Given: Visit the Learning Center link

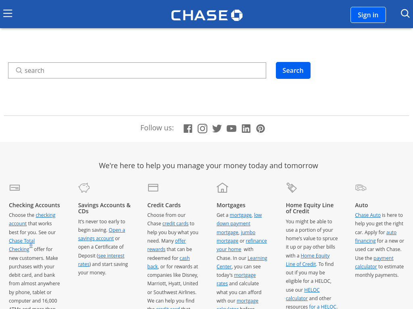Looking at the screenshot, I should tap(242, 262).
